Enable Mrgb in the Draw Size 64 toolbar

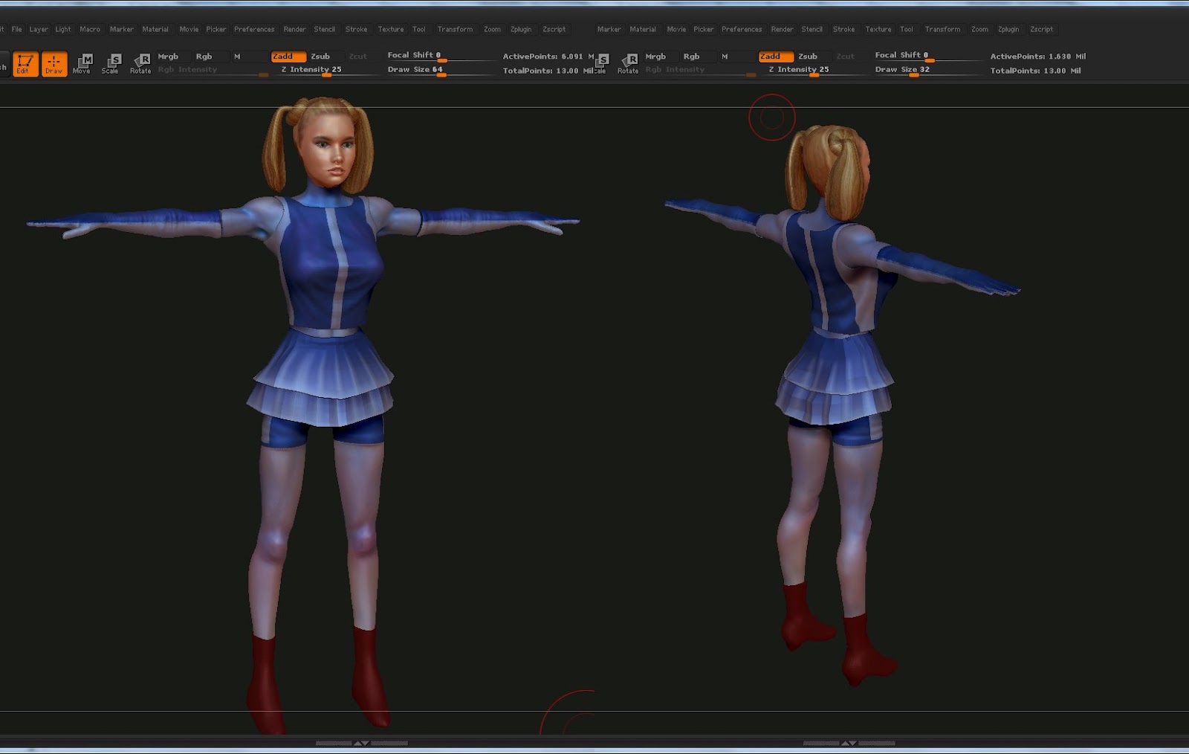[x=168, y=57]
